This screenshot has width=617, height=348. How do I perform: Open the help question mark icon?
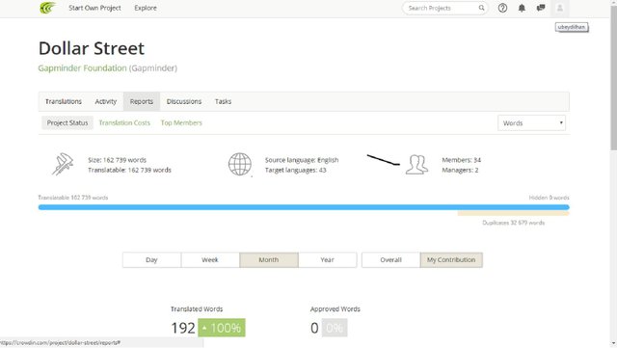(502, 8)
